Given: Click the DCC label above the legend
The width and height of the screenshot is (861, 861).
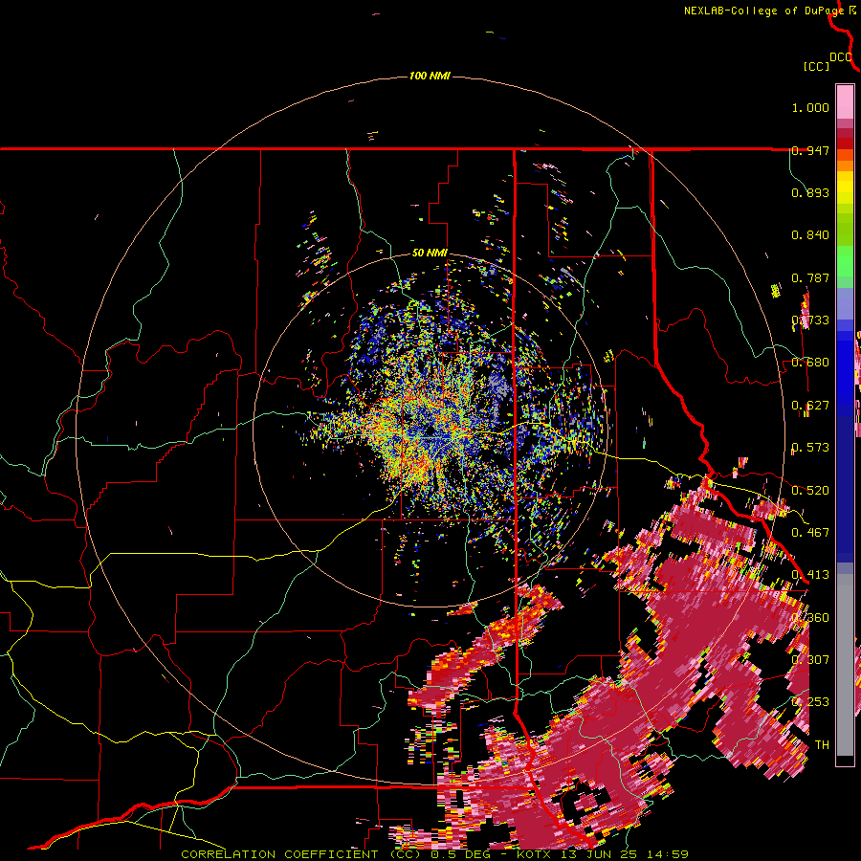Looking at the screenshot, I should 841,57.
